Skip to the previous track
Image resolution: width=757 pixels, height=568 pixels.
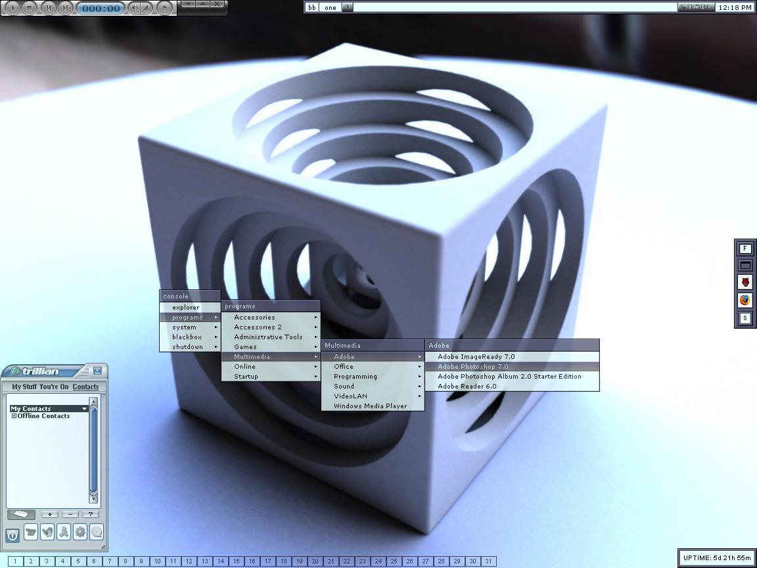[47, 8]
